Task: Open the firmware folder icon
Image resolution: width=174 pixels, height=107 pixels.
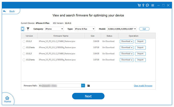Action: coord(88,86)
